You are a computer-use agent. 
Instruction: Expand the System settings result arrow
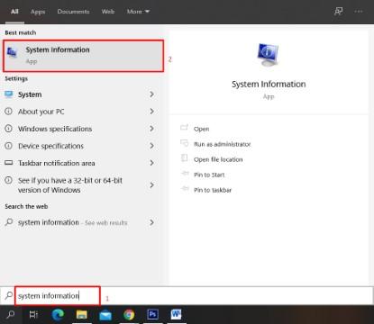pyautogui.click(x=151, y=94)
